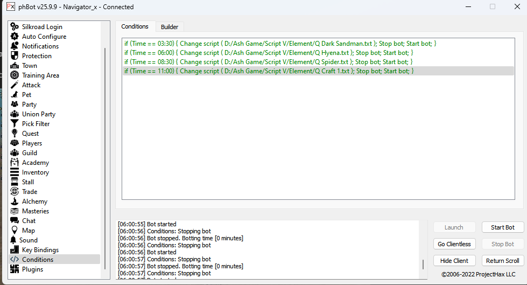Open the Protection shield icon
This screenshot has width=527, height=285.
point(15,55)
